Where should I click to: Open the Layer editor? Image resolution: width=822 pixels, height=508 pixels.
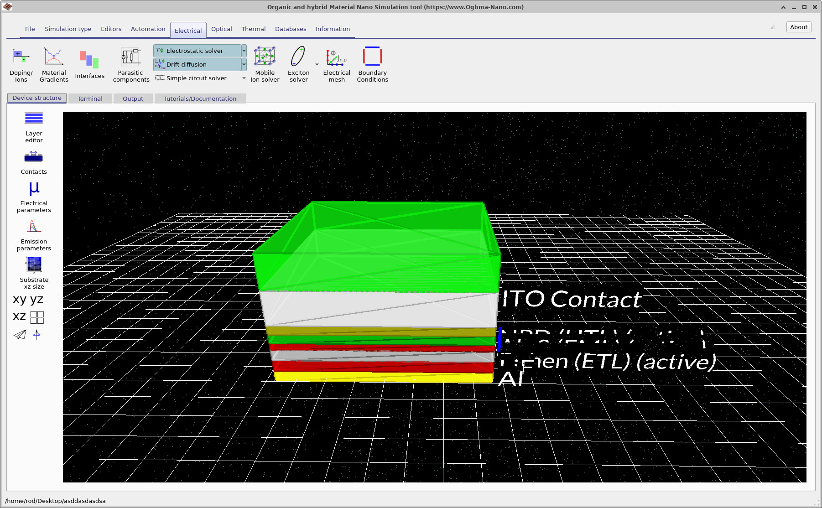coord(33,125)
